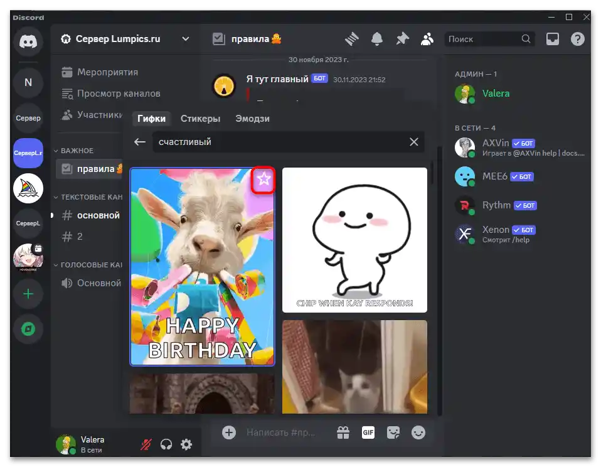This screenshot has width=601, height=467.
Task: Clear the GIF search with X
Action: click(413, 142)
